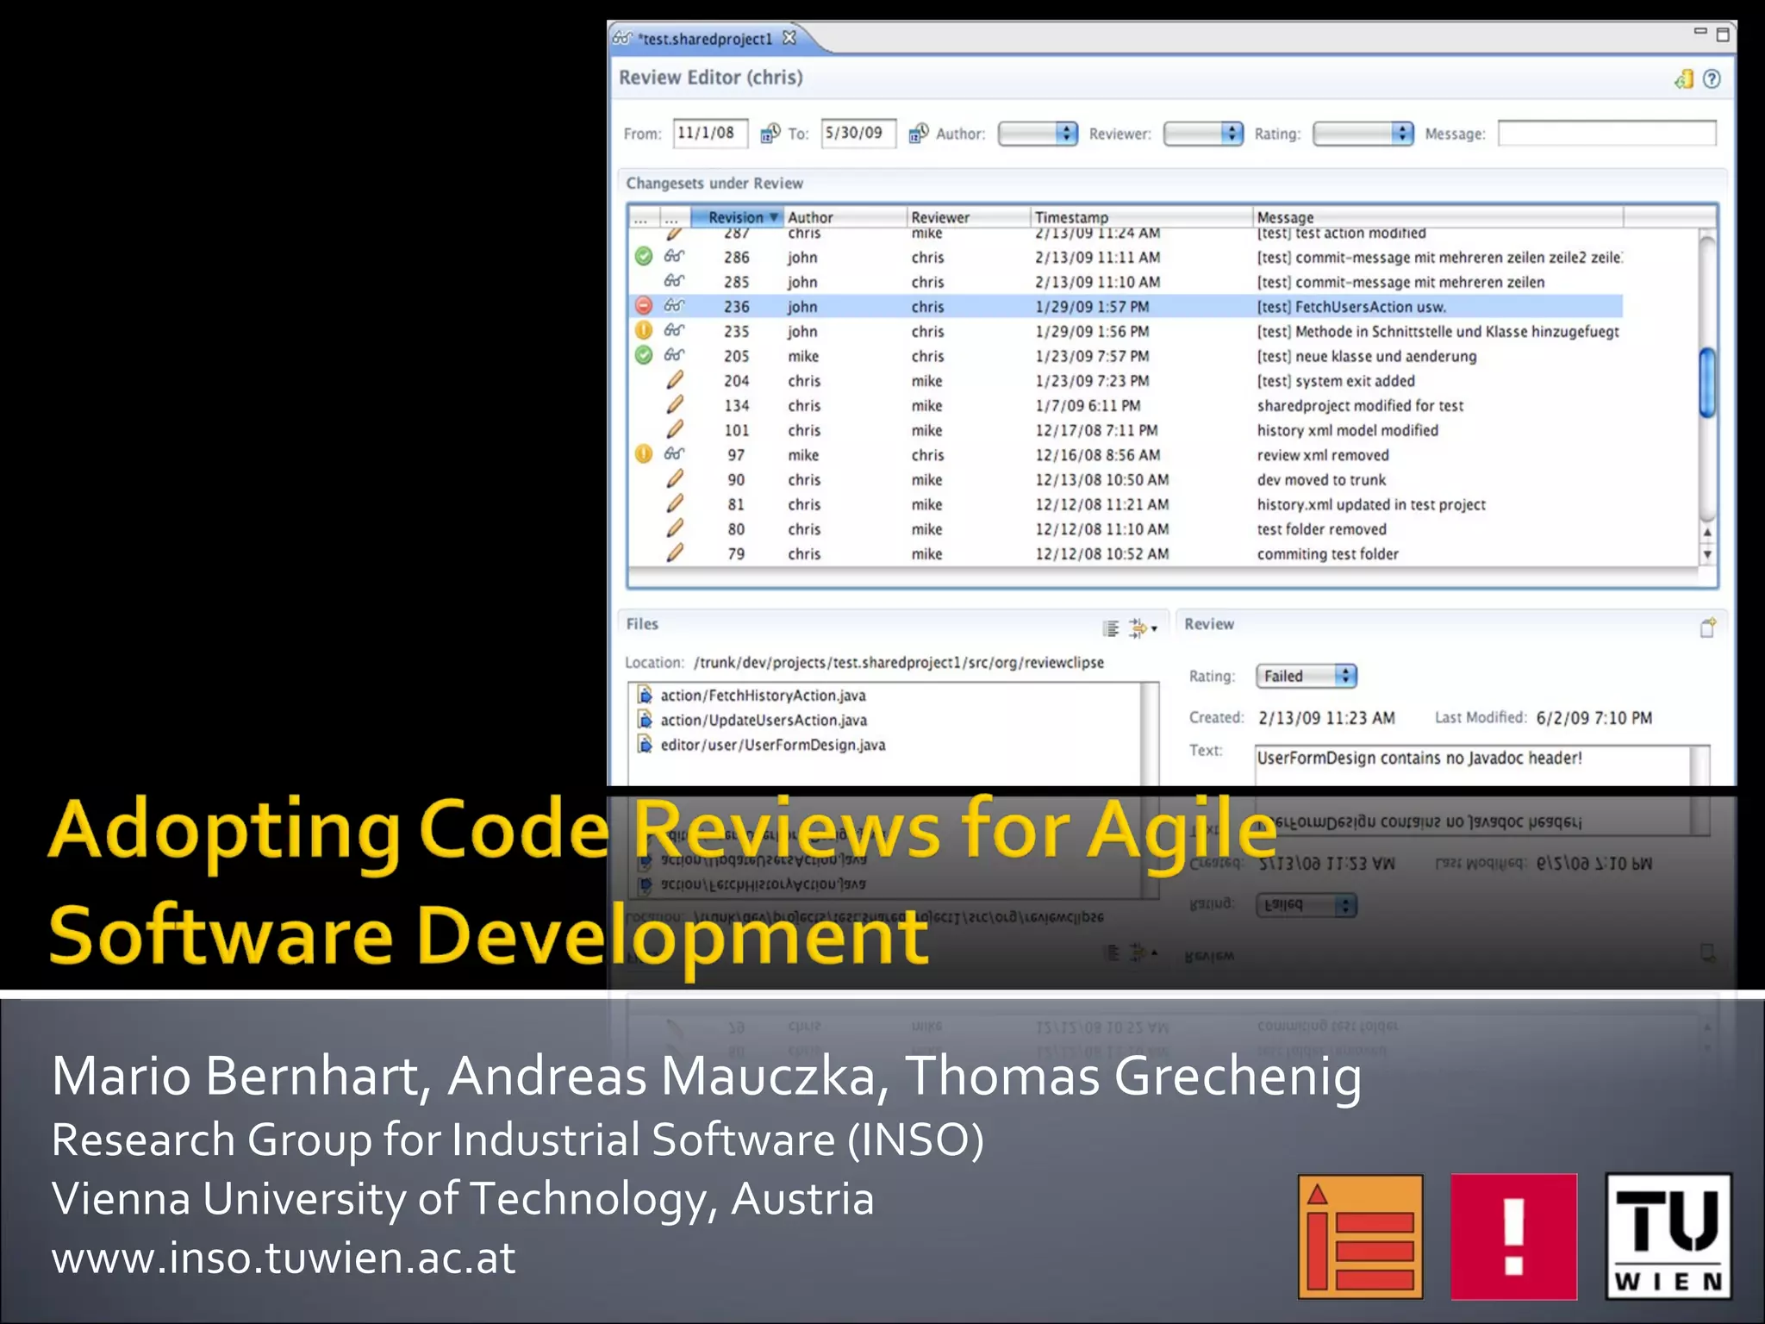Select the test.sharedproject1 editor tab

pyautogui.click(x=705, y=39)
